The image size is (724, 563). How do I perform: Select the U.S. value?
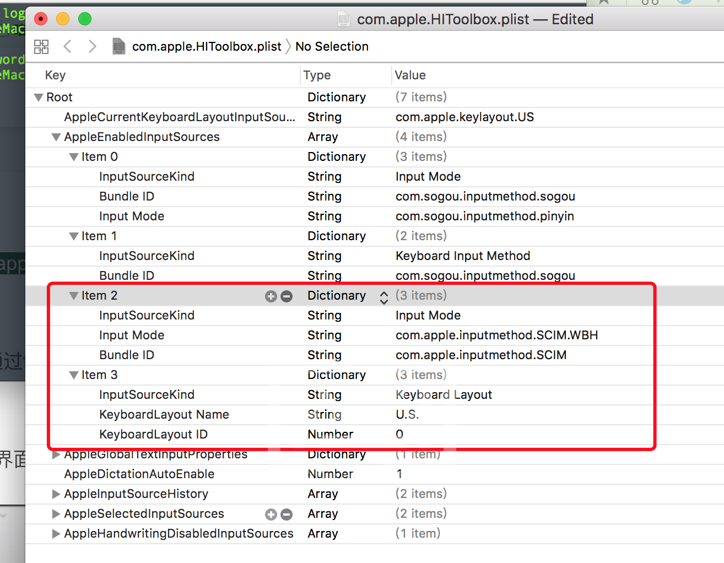point(407,414)
